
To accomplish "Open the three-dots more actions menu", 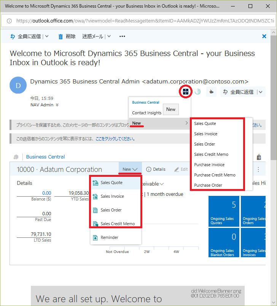I will coord(122,36).
